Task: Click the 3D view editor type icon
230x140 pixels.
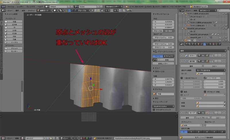Action: [3, 11]
